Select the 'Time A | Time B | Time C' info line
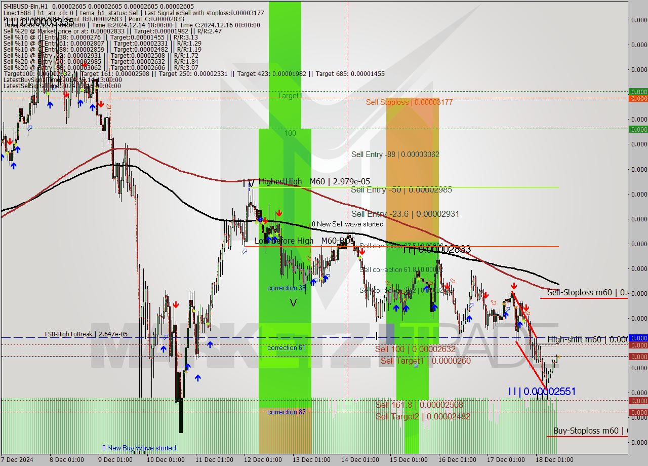 [132, 25]
